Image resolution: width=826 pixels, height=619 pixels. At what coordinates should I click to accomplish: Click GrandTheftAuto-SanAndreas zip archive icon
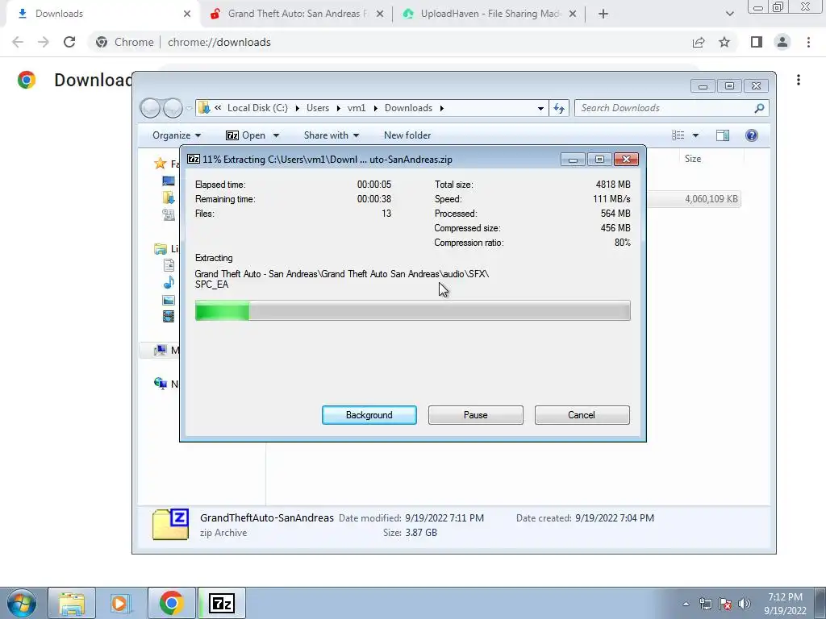pyautogui.click(x=170, y=524)
